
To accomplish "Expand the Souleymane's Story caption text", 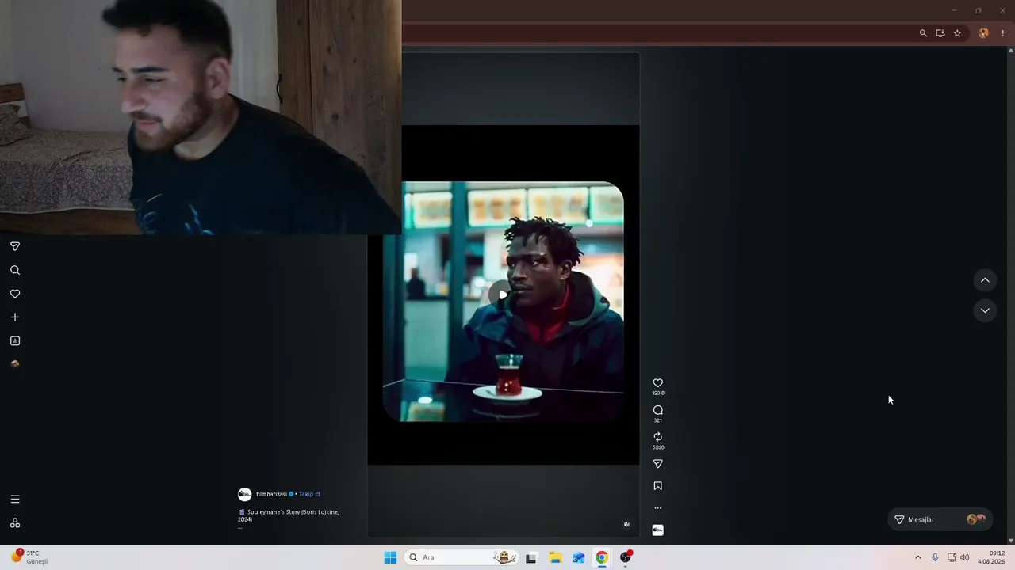I will (289, 515).
